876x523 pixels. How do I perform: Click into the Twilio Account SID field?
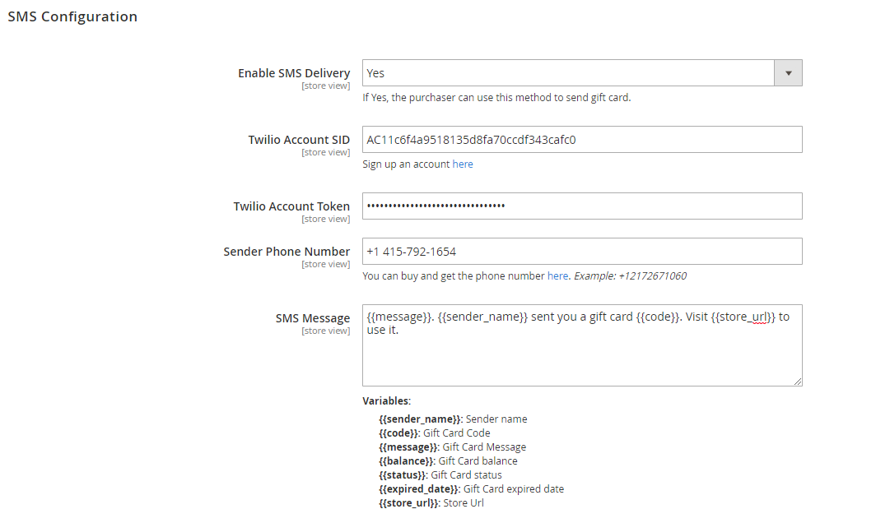pyautogui.click(x=582, y=140)
